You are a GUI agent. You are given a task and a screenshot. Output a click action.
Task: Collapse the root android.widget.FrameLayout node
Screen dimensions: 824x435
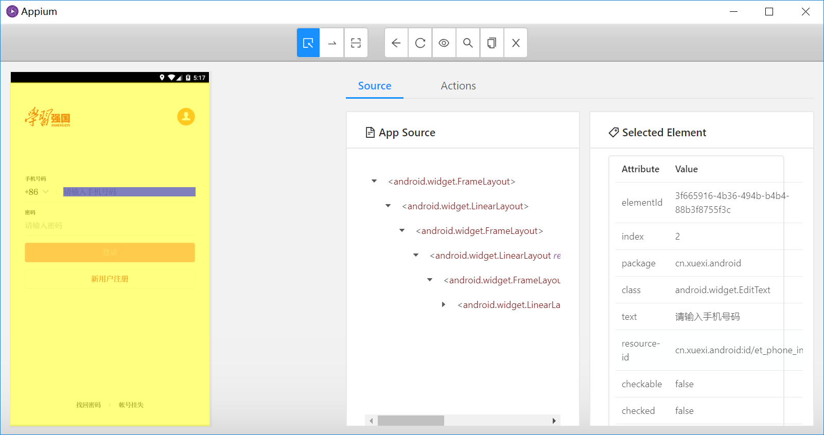click(x=374, y=181)
